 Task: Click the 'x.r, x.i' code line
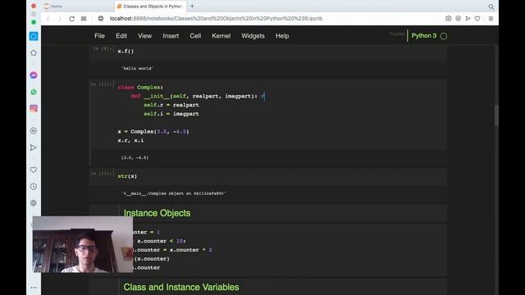(130, 140)
